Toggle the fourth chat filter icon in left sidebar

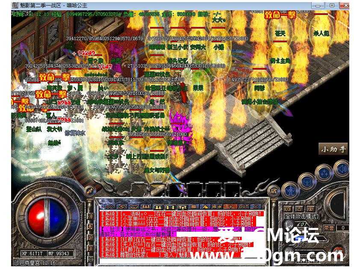coord(90,248)
